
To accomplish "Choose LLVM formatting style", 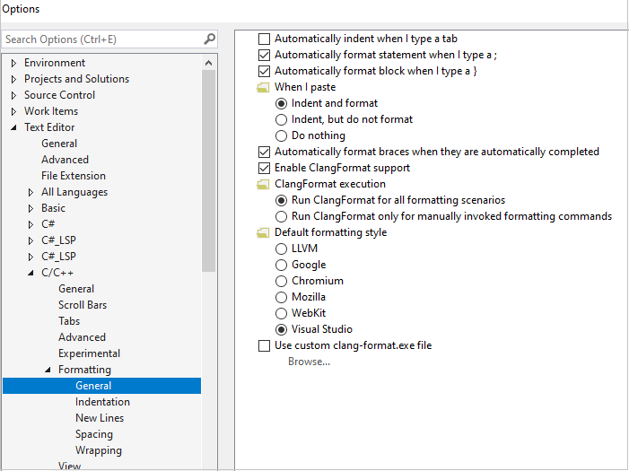I will pyautogui.click(x=281, y=249).
